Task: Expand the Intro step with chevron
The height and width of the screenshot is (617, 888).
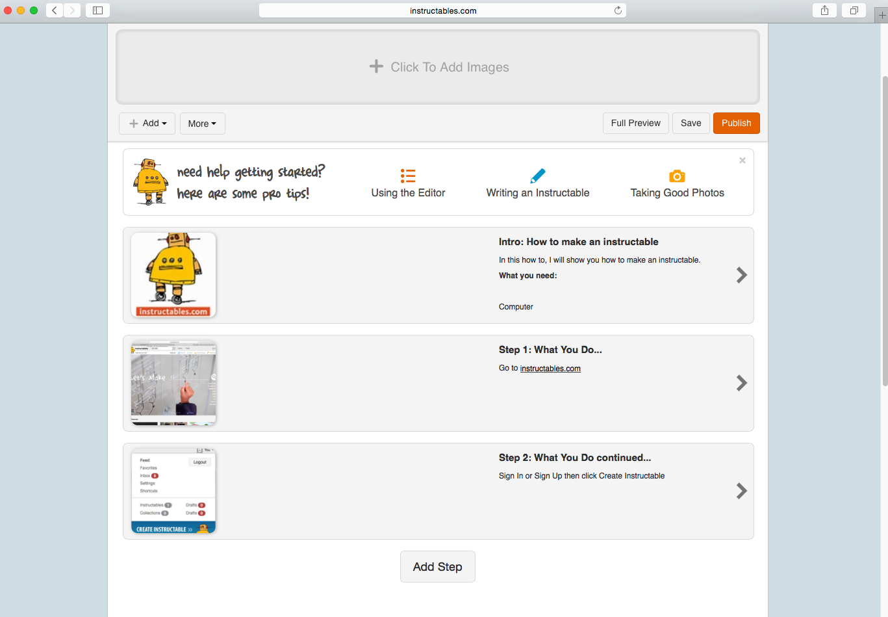Action: [741, 275]
